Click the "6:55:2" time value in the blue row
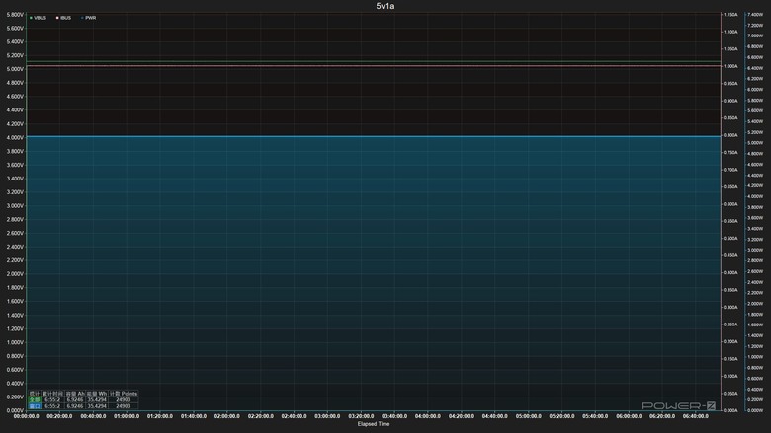This screenshot has height=433, width=771. [52, 406]
